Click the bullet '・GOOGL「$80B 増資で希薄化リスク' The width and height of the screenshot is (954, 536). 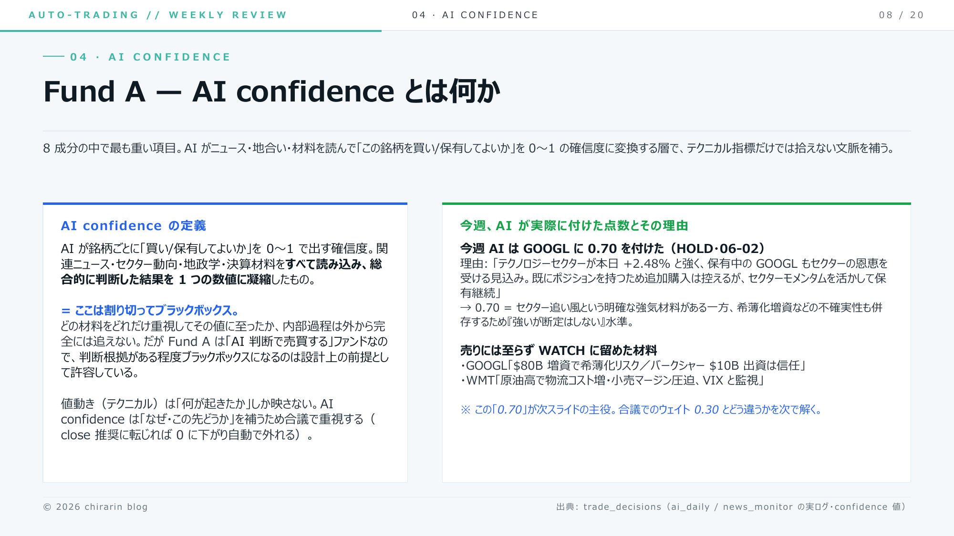[x=633, y=365]
